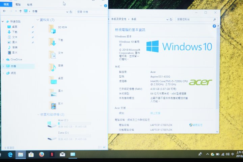The image size is (243, 162).
Task: Select the Documents folder icon in content pane
Action: (52, 55)
